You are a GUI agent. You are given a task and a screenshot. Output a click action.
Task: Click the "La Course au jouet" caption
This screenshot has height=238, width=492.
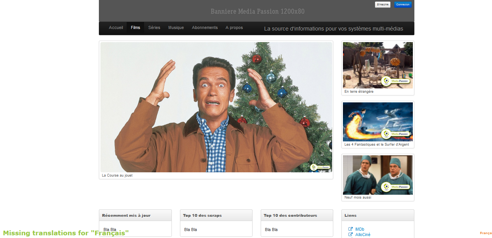click(117, 175)
